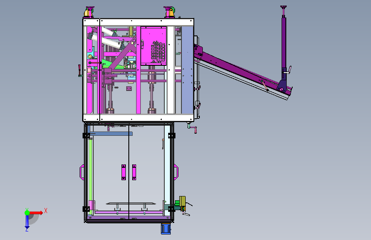Select the tall purple vertical support post
This screenshot has height=240, width=371.
pos(284,44)
